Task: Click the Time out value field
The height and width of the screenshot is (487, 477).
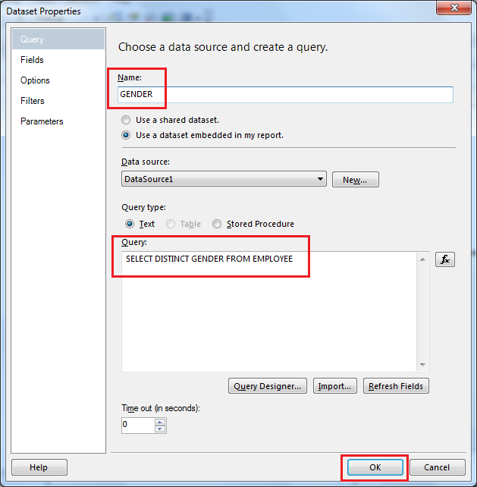Action: pos(138,426)
